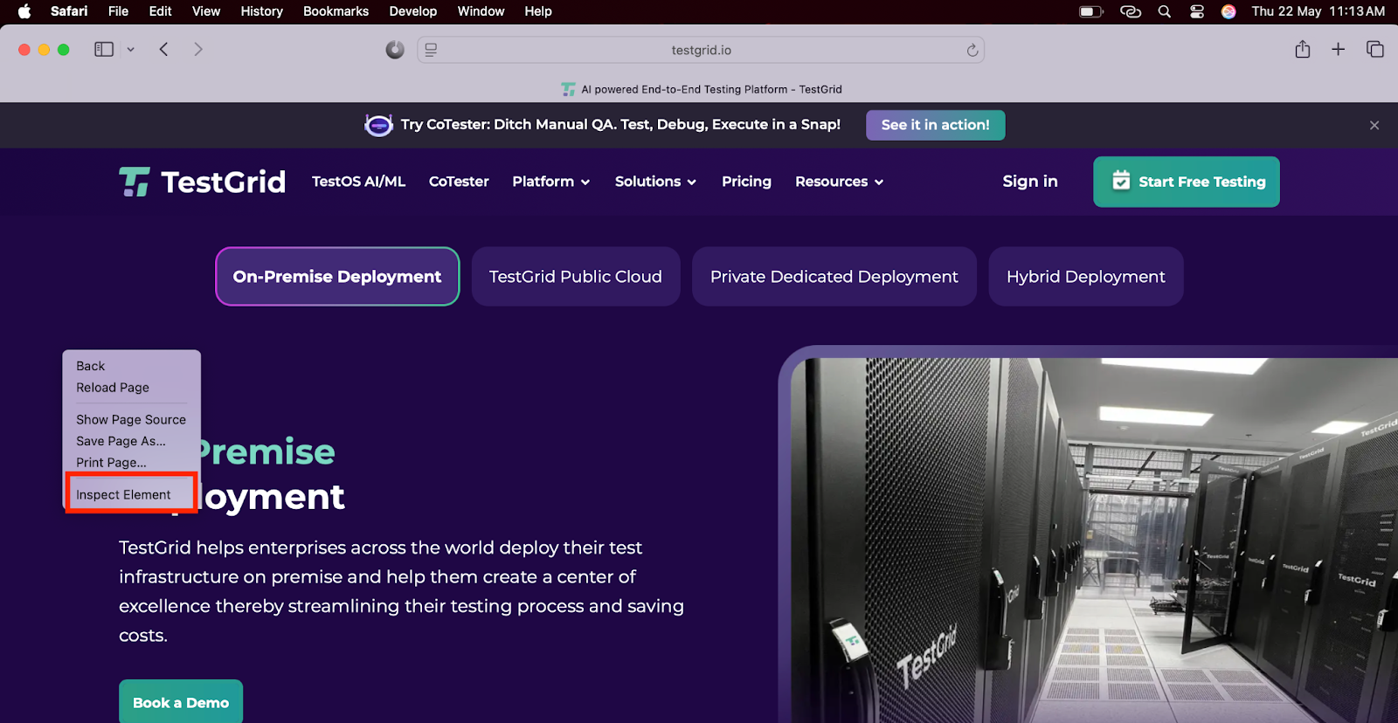This screenshot has height=723, width=1398.
Task: Open Spotlight search icon
Action: point(1164,11)
